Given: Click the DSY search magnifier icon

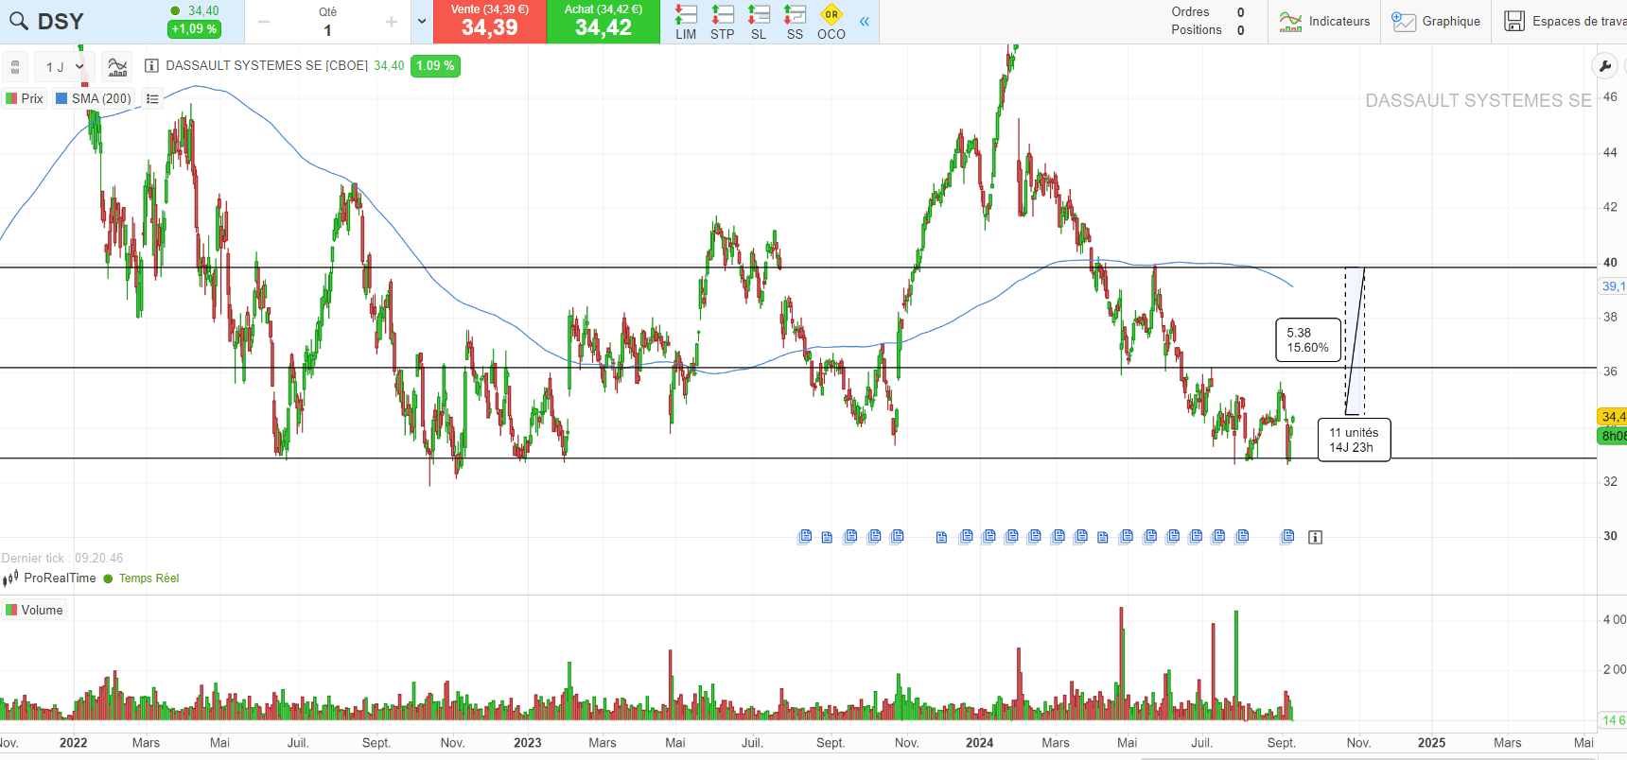Looking at the screenshot, I should [18, 21].
